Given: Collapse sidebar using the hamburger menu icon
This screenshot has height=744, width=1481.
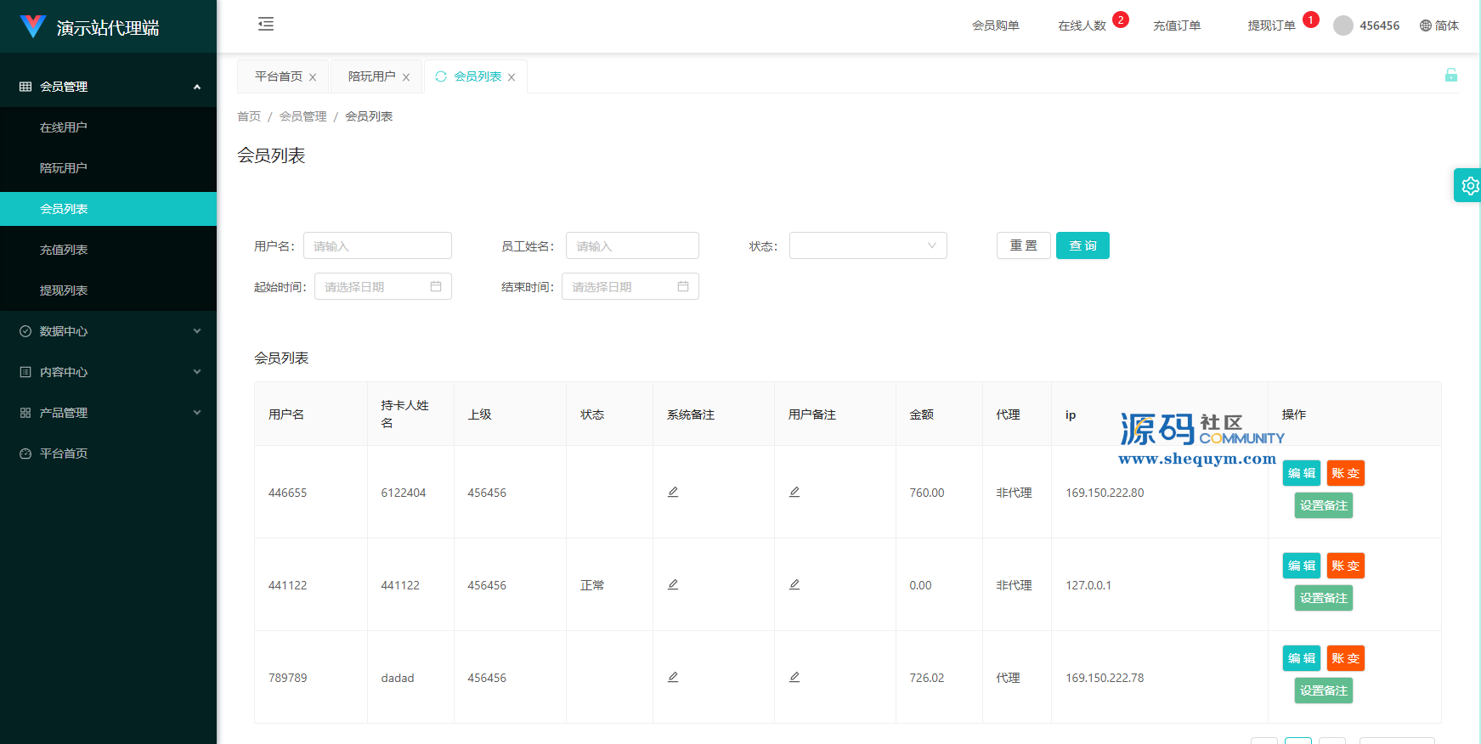Looking at the screenshot, I should click(x=266, y=24).
